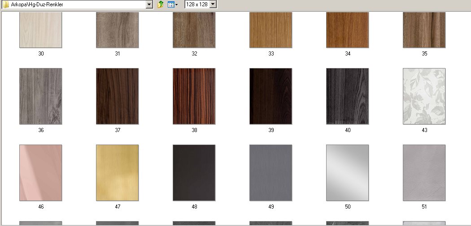Select texture thumbnail 31
This screenshot has width=471, height=226.
118,30
